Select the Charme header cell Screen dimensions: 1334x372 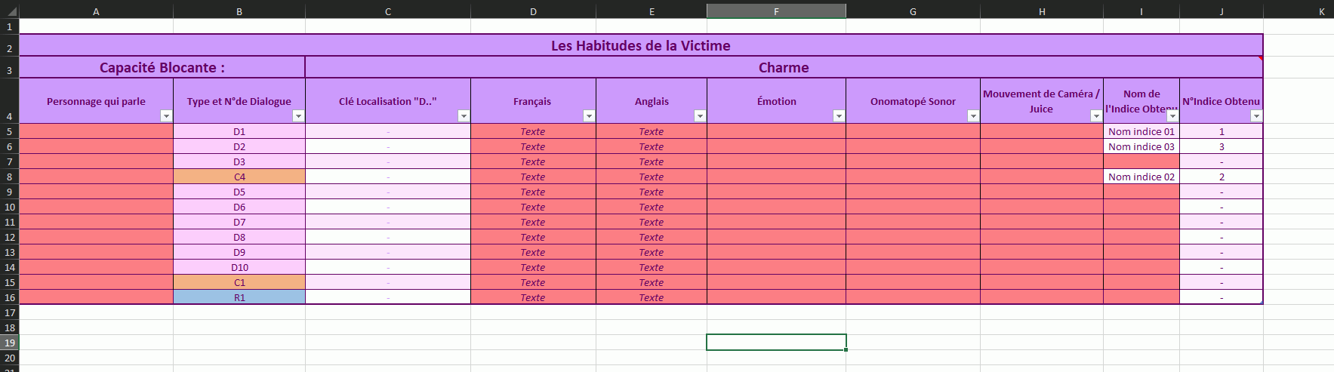coord(784,67)
